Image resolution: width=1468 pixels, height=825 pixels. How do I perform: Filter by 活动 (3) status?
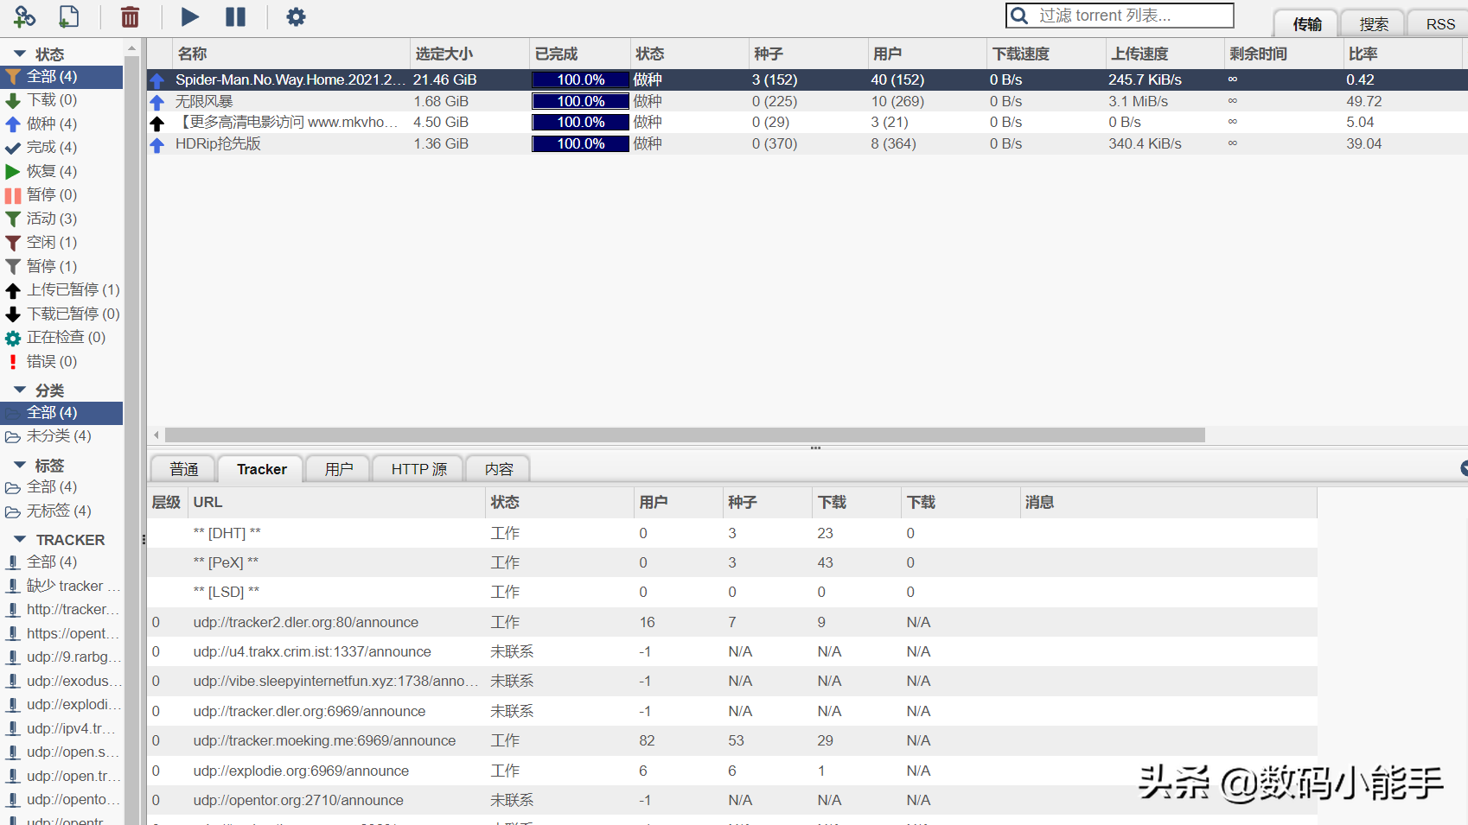click(x=61, y=219)
